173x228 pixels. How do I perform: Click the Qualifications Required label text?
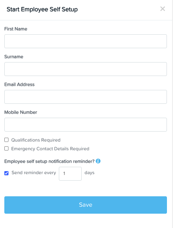click(36, 140)
